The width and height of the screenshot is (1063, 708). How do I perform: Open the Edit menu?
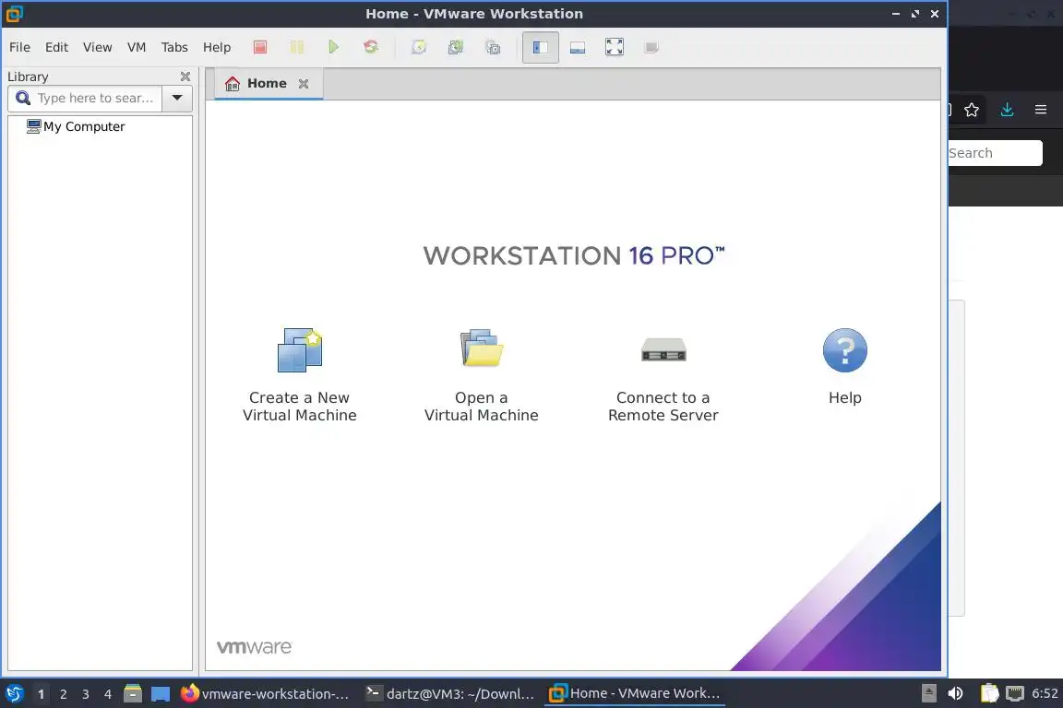[x=57, y=47]
